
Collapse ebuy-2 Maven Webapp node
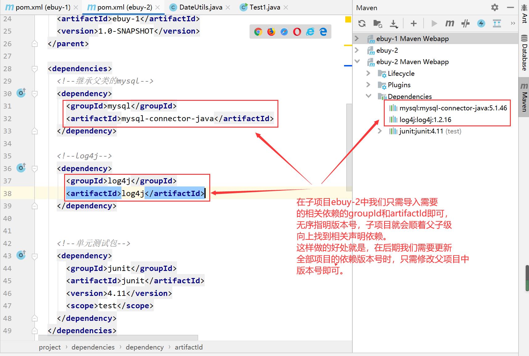pyautogui.click(x=357, y=61)
